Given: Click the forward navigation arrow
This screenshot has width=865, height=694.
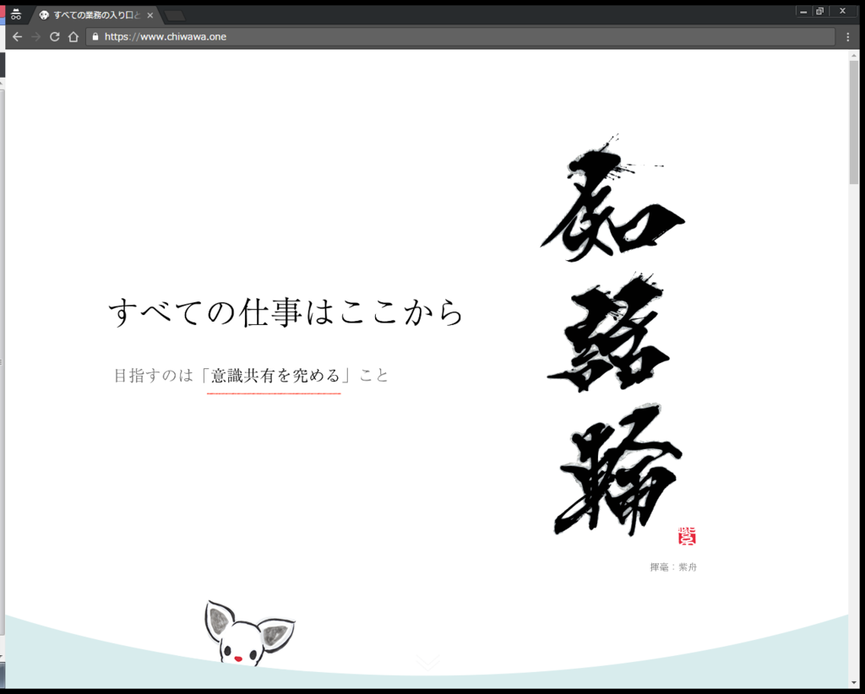Looking at the screenshot, I should pos(35,37).
